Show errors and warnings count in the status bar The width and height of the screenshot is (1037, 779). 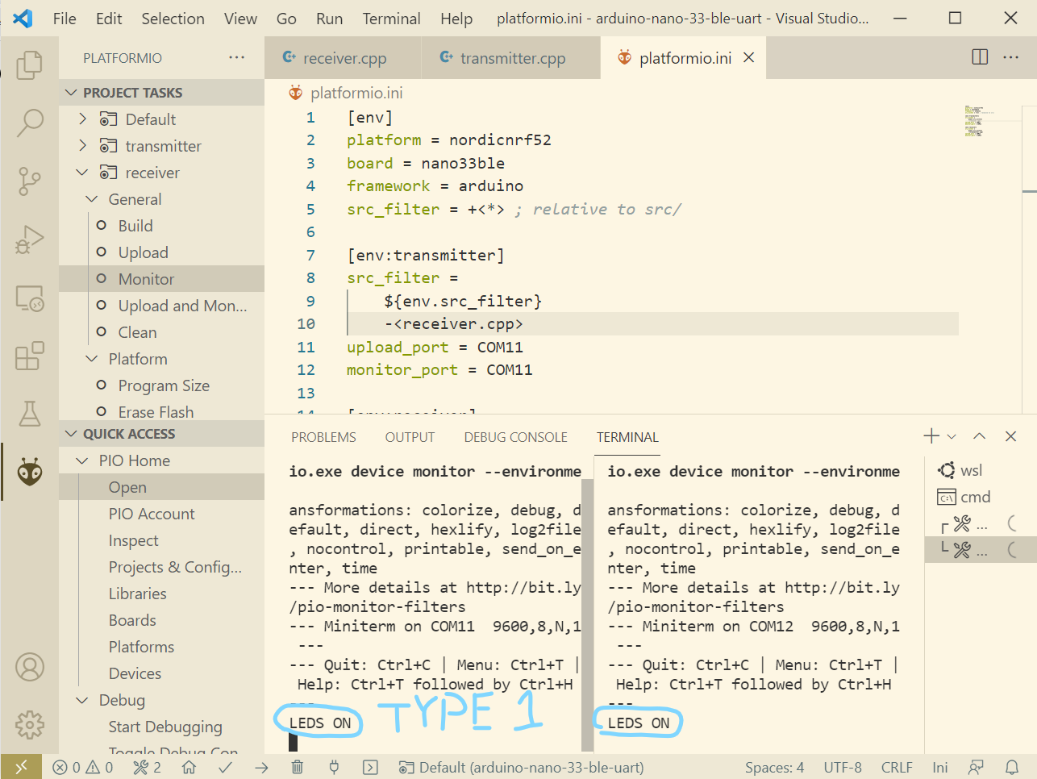point(83,767)
